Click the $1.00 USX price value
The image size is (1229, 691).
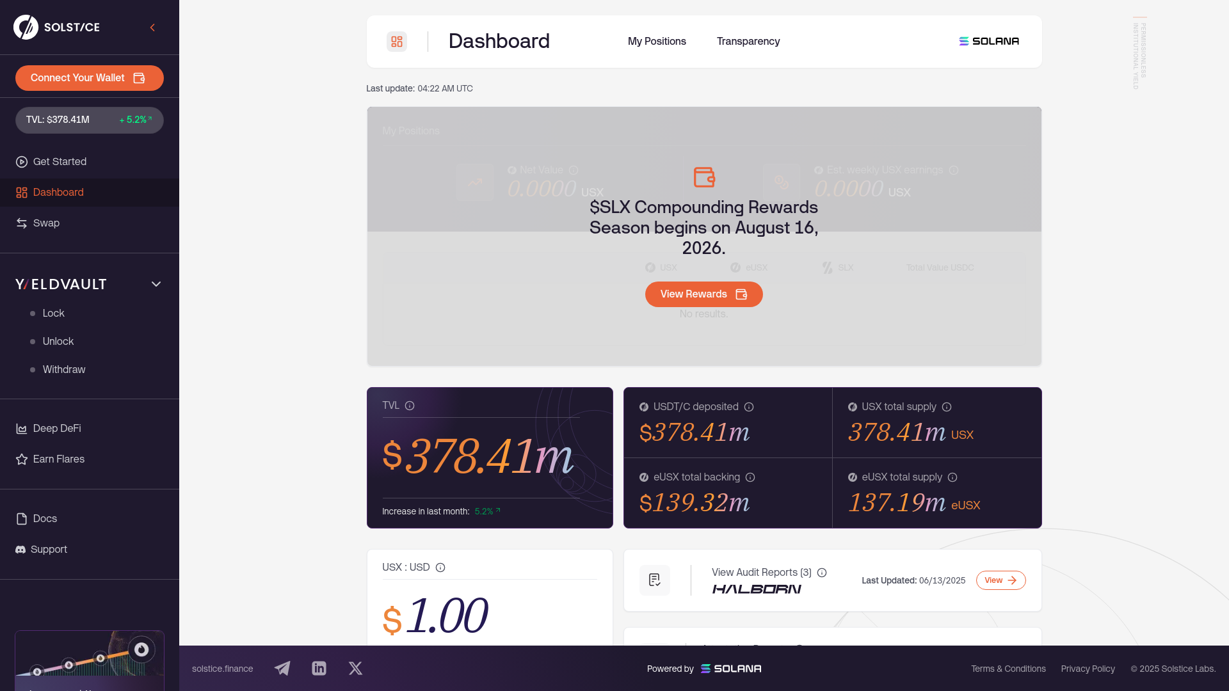435,616
